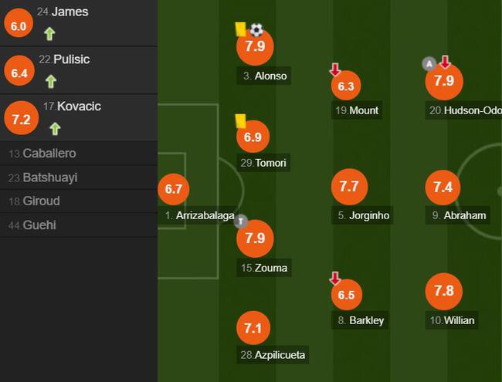
Task: Click the green sub-on arrow under James
Action: point(49,34)
